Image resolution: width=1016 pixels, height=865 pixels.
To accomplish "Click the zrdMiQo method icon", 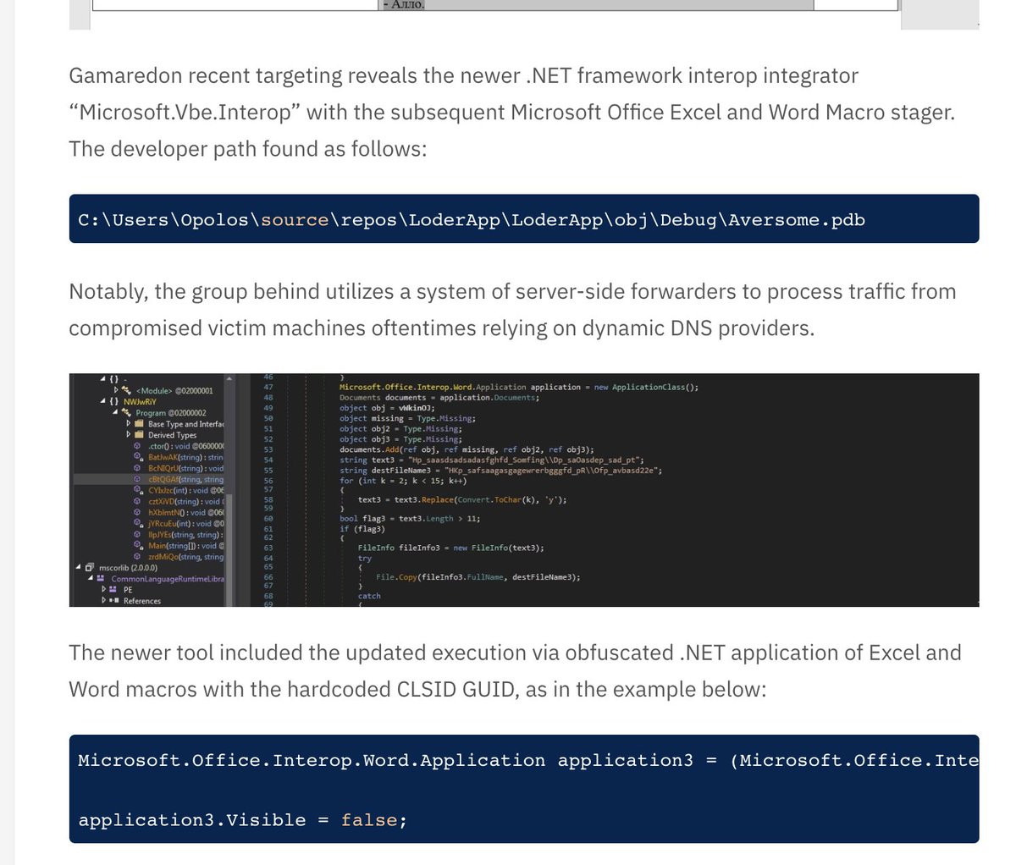I will click(137, 556).
